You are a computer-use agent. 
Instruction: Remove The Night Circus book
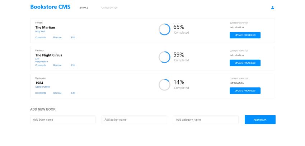click(x=57, y=65)
